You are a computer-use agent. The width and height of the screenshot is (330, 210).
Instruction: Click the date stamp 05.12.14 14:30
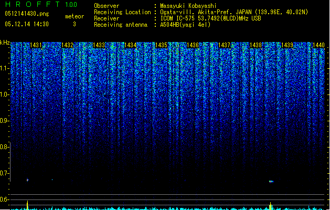click(27, 24)
